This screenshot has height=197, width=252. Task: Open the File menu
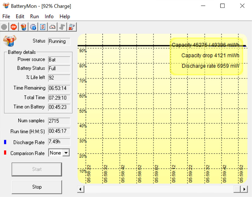tap(6, 16)
